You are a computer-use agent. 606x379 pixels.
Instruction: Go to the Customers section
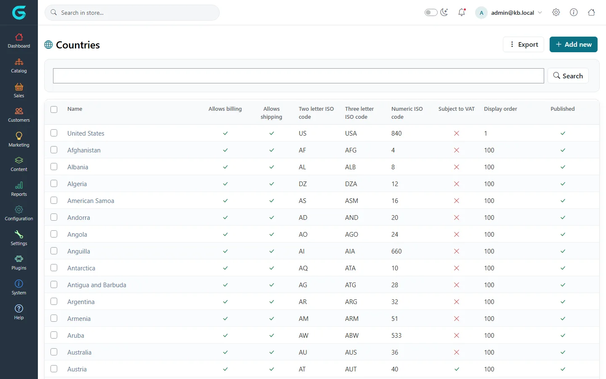pyautogui.click(x=19, y=115)
